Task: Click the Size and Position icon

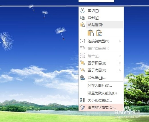Action: click(x=82, y=100)
